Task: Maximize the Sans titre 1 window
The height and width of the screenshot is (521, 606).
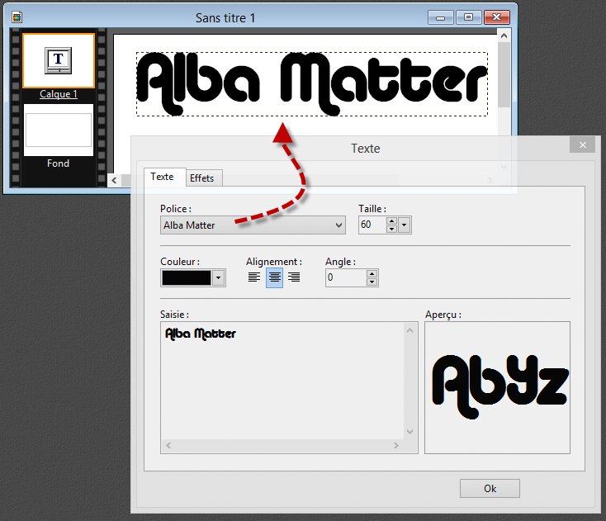Action: [x=468, y=17]
